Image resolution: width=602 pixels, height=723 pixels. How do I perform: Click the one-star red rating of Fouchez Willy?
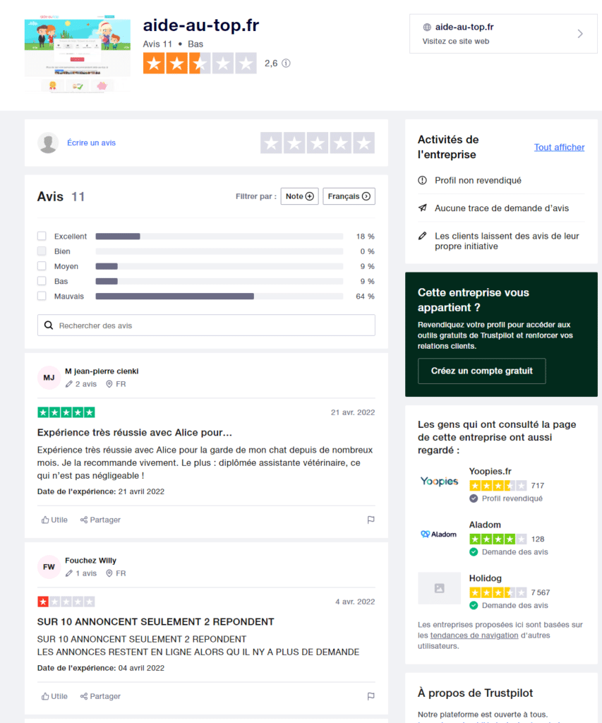coord(66,602)
